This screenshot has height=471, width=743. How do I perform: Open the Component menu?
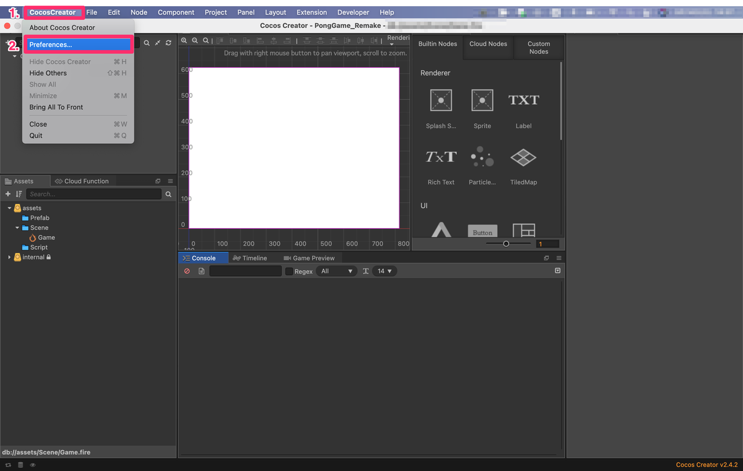coord(176,12)
